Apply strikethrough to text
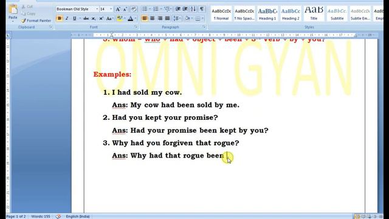This screenshot has height=219, width=389. pos(86,18)
